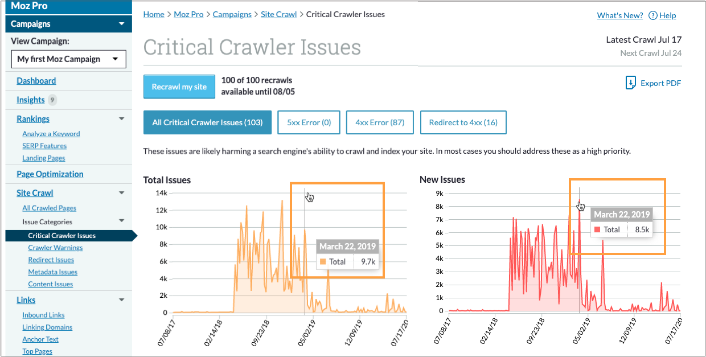Image resolution: width=706 pixels, height=357 pixels.
Task: Select the orange Total legend swatch
Action: (x=322, y=262)
